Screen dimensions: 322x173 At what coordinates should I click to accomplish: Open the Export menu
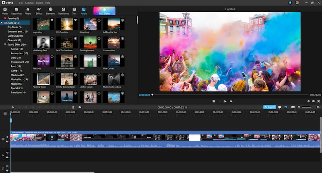[39, 3]
